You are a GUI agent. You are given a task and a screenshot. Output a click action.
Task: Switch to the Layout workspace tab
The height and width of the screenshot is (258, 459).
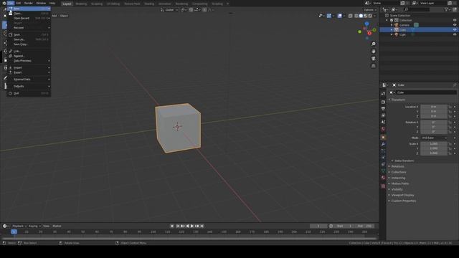point(67,4)
